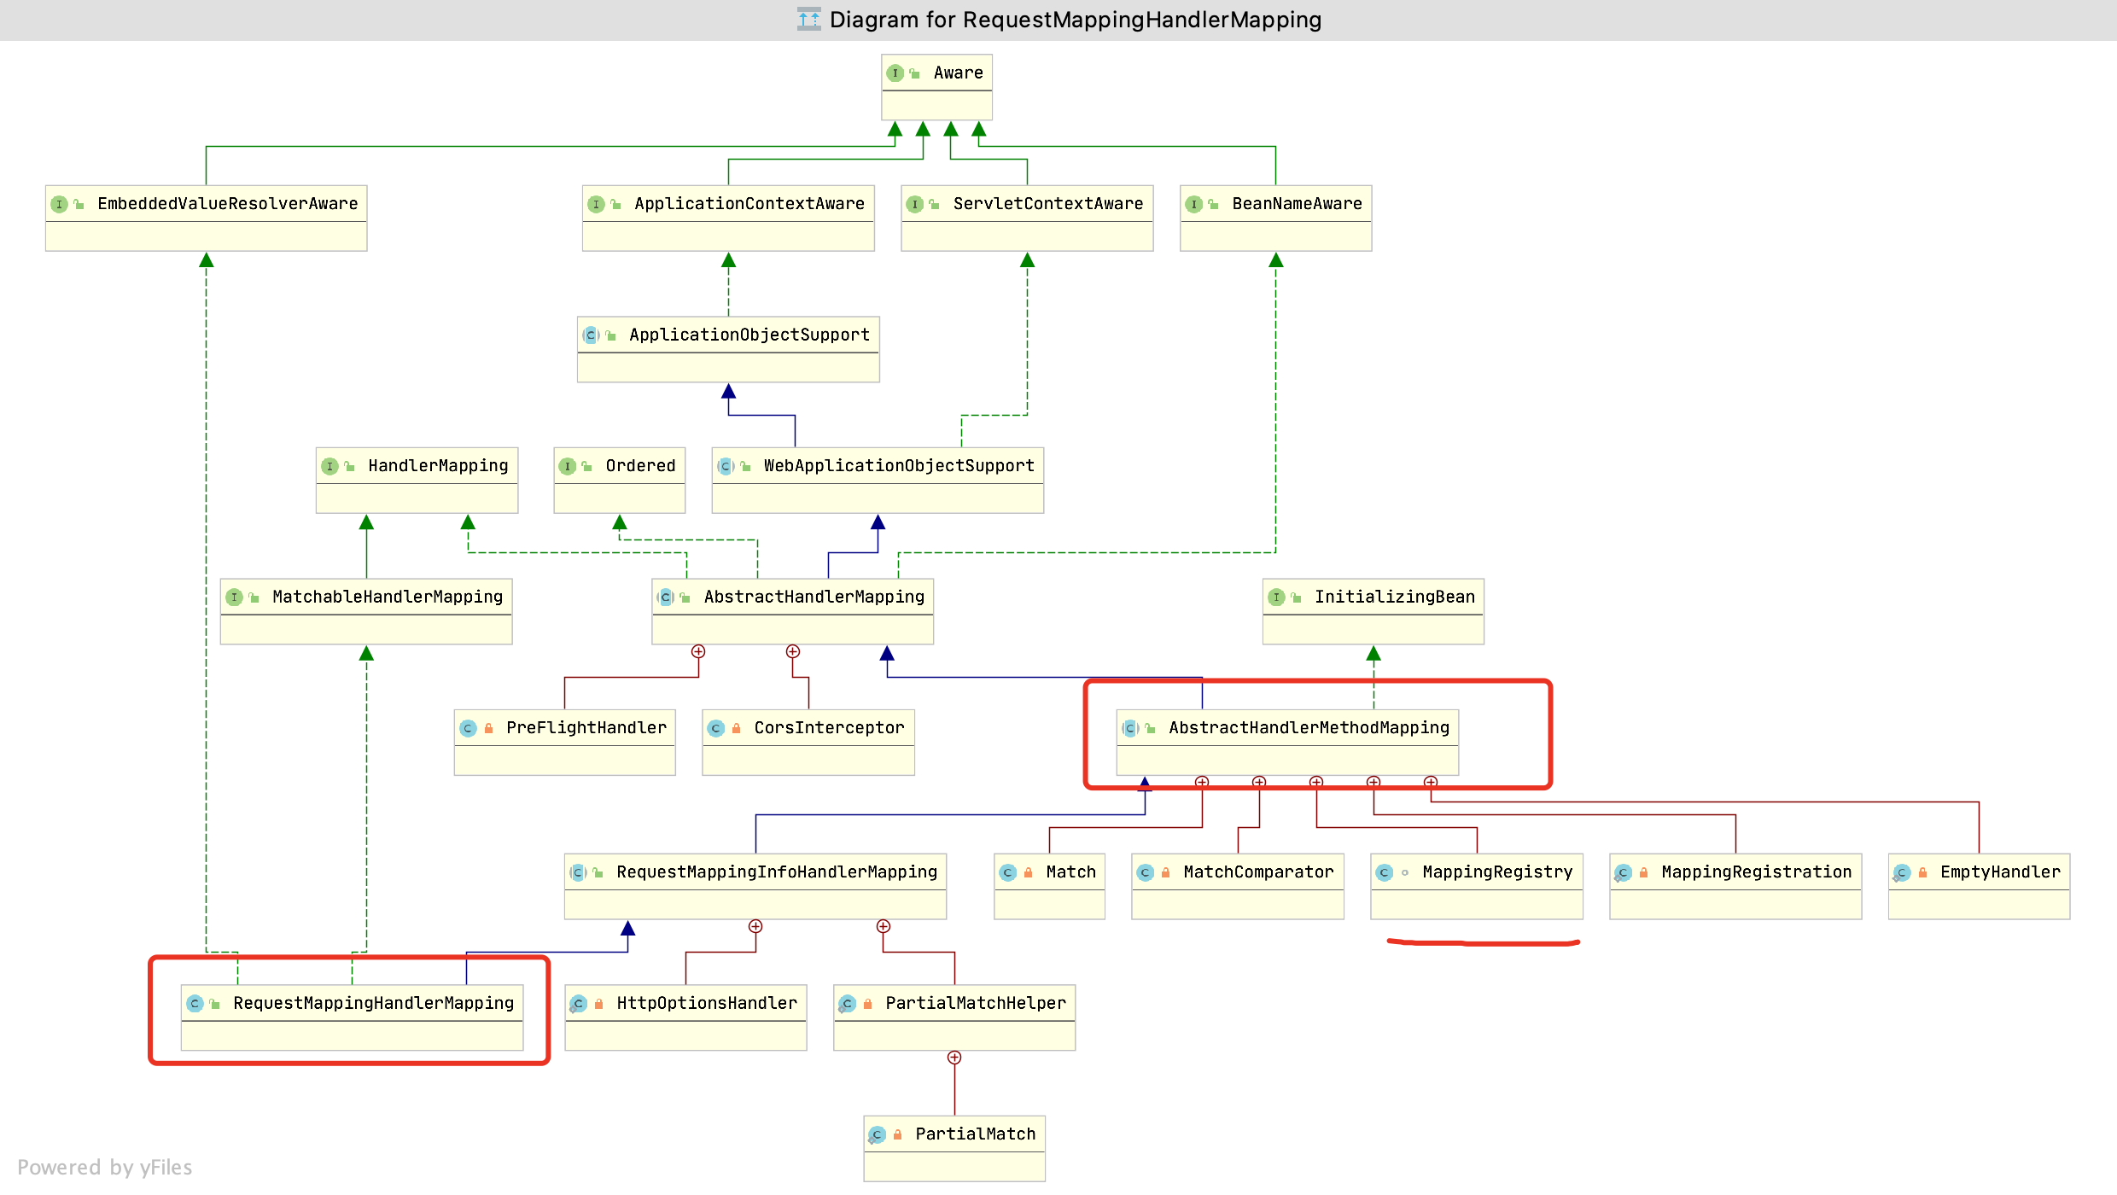Click the abstract class icon of ApplicationObjectSupport
Screen dimensions: 2117x1195
click(591, 335)
